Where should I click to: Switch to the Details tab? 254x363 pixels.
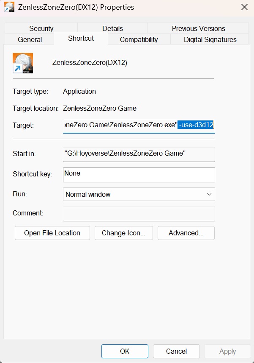point(113,28)
